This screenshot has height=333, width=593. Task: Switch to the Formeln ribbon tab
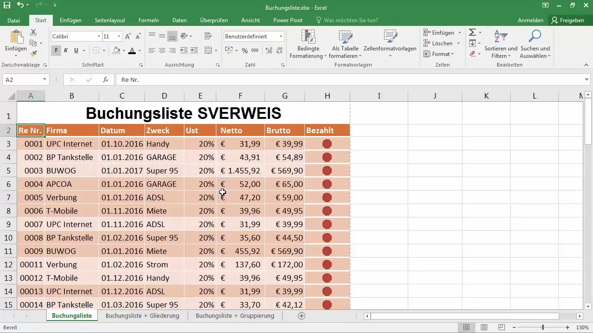[x=149, y=20]
